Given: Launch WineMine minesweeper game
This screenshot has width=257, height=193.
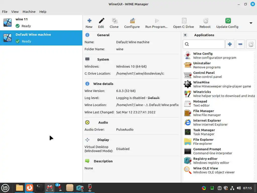Looking at the screenshot, I should coord(219,84).
